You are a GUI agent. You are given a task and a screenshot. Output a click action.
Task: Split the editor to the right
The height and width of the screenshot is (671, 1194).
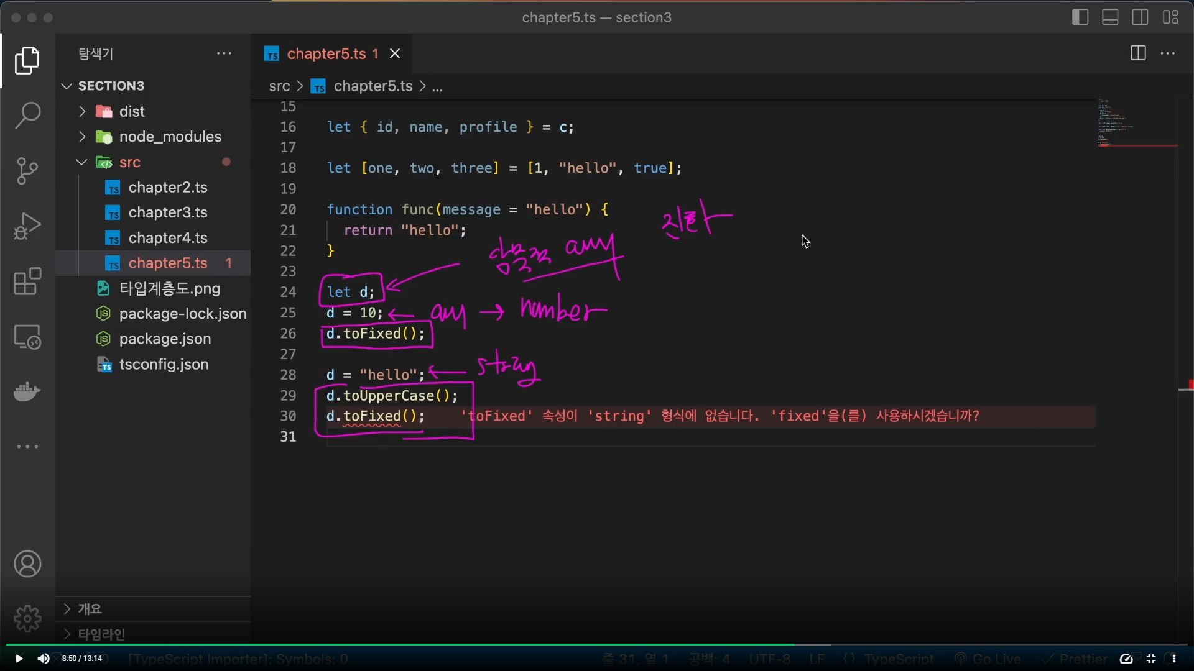(x=1138, y=53)
